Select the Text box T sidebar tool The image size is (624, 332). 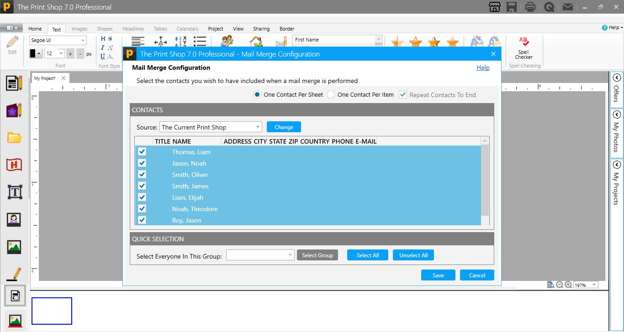(x=15, y=192)
